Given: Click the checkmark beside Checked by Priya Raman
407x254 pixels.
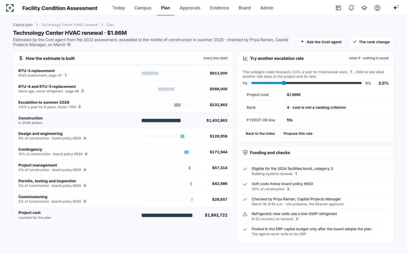Looking at the screenshot, I should tap(245, 200).
